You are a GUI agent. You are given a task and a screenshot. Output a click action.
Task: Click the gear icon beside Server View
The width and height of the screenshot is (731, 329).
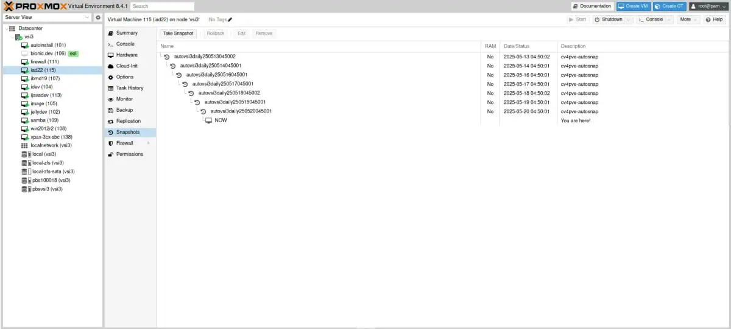pyautogui.click(x=98, y=18)
